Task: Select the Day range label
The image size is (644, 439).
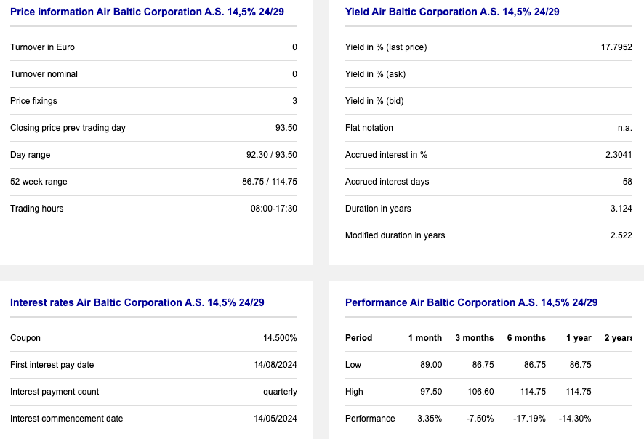Action: click(31, 155)
